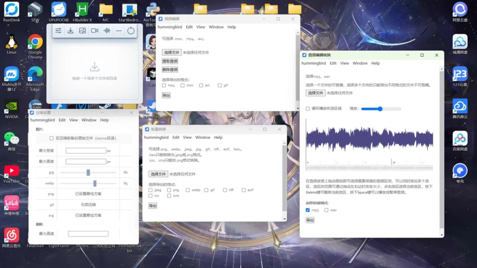Click 选择文件 button in video editor

[171, 53]
